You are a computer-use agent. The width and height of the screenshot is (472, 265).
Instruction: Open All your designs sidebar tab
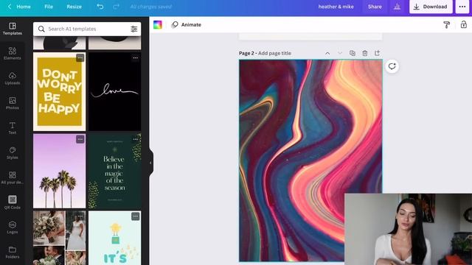coord(13,178)
